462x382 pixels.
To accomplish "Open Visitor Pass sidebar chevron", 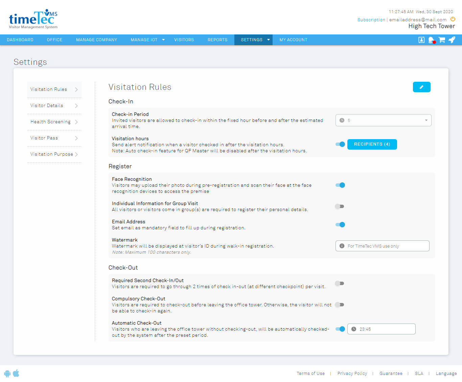I will pos(76,138).
